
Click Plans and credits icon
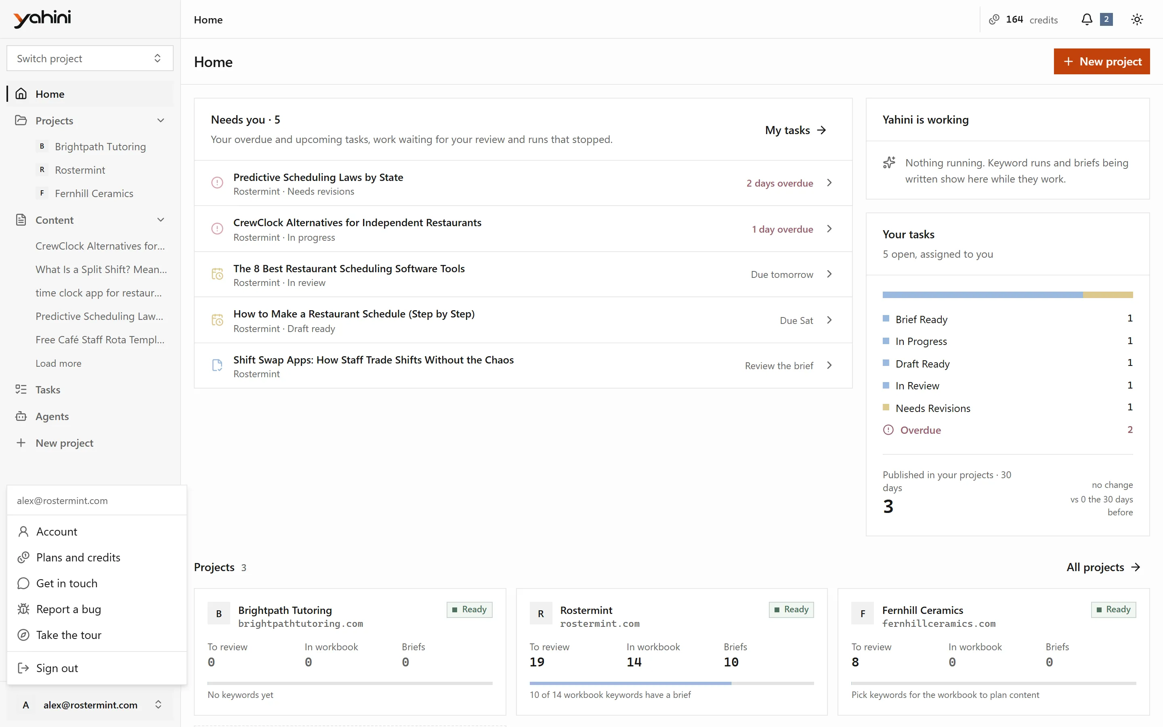[x=23, y=557]
